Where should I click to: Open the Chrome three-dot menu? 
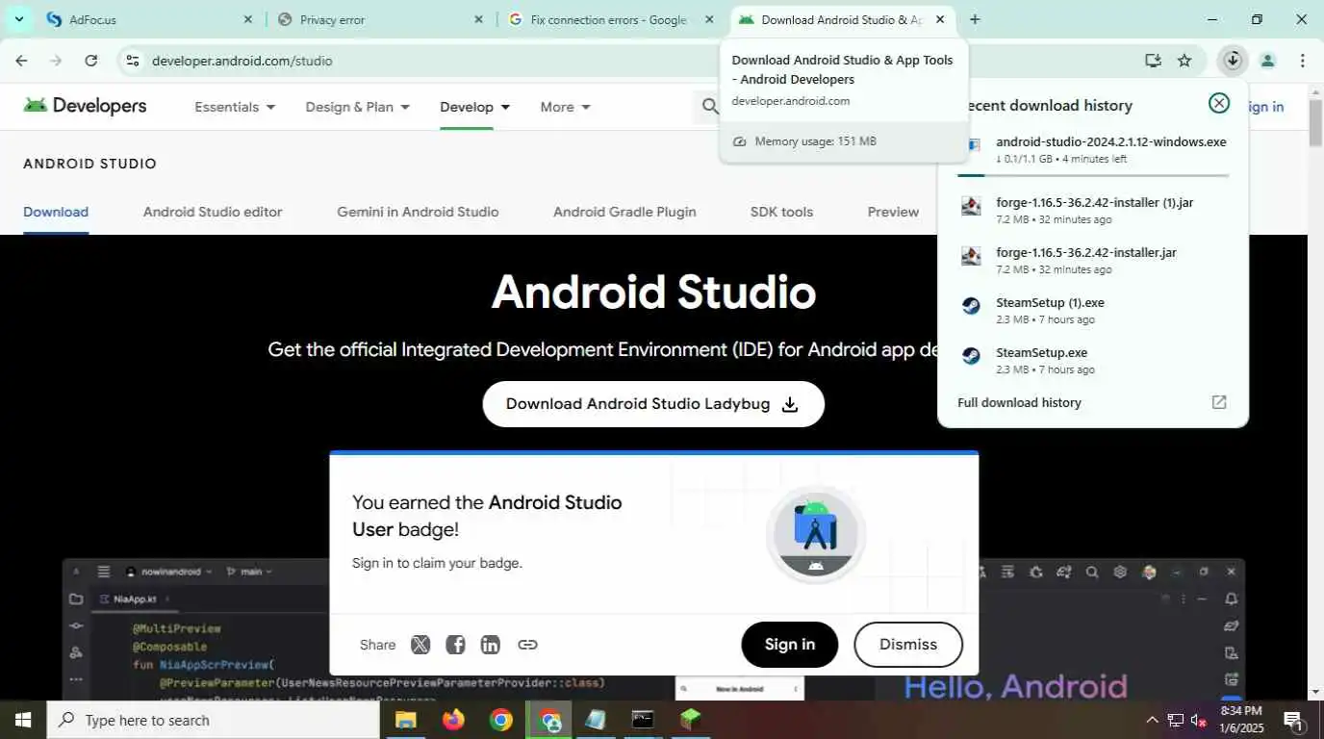(x=1302, y=61)
